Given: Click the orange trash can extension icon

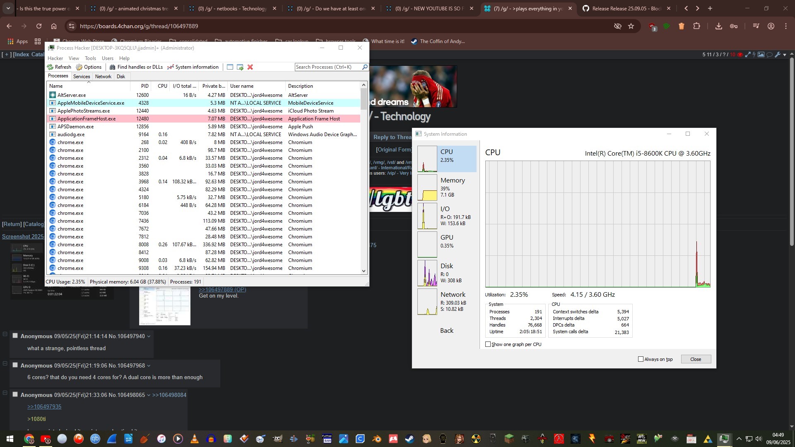Looking at the screenshot, I should point(681,26).
